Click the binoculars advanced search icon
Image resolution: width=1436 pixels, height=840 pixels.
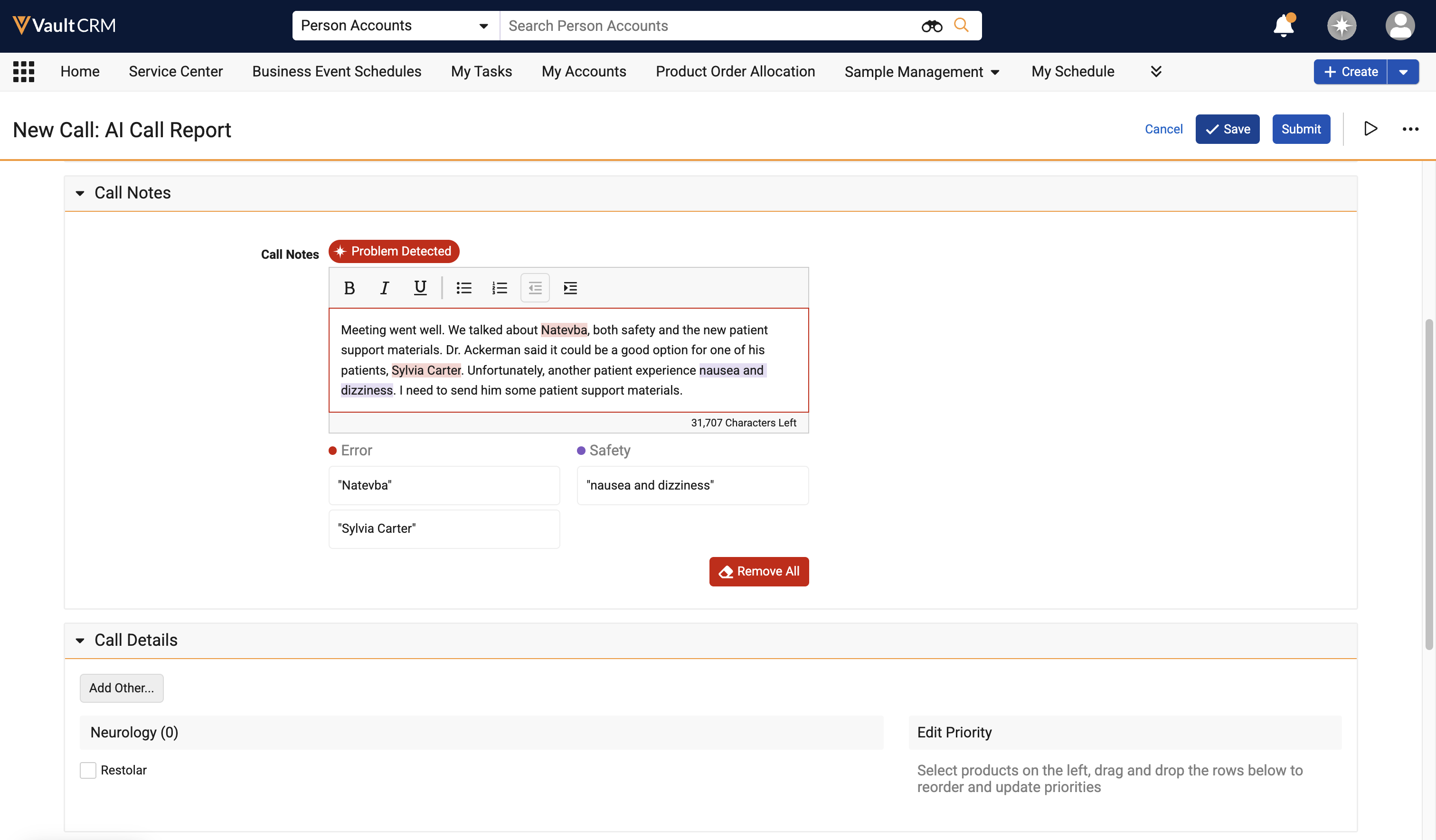(932, 26)
